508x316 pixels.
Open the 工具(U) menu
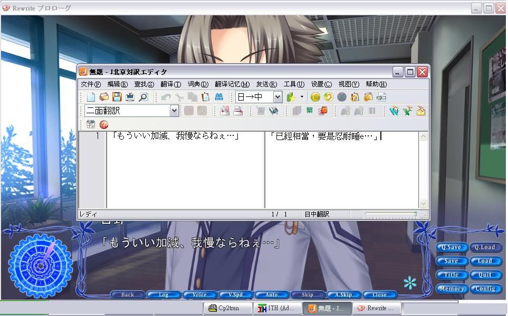(x=294, y=84)
